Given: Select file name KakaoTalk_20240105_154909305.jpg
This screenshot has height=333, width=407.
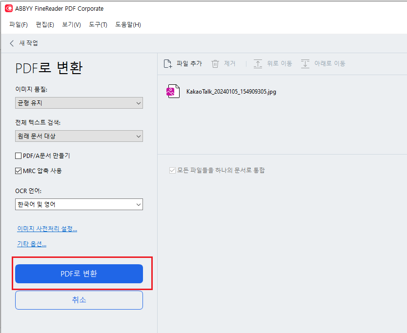Looking at the screenshot, I should (x=231, y=92).
